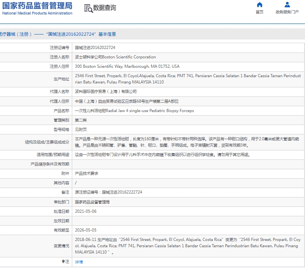Click the Radial Jaw 4 product name value

pyautogui.click(x=134, y=111)
